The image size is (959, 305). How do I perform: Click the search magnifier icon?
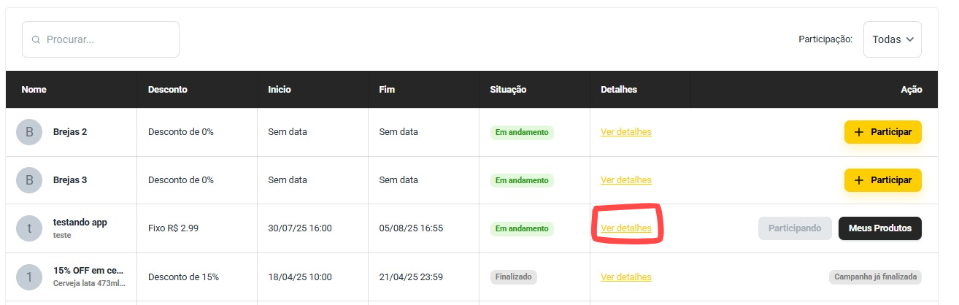pos(36,39)
